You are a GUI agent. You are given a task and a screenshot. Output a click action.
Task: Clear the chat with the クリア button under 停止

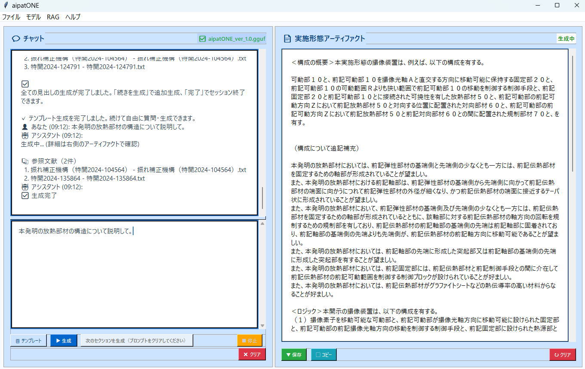[x=252, y=354]
